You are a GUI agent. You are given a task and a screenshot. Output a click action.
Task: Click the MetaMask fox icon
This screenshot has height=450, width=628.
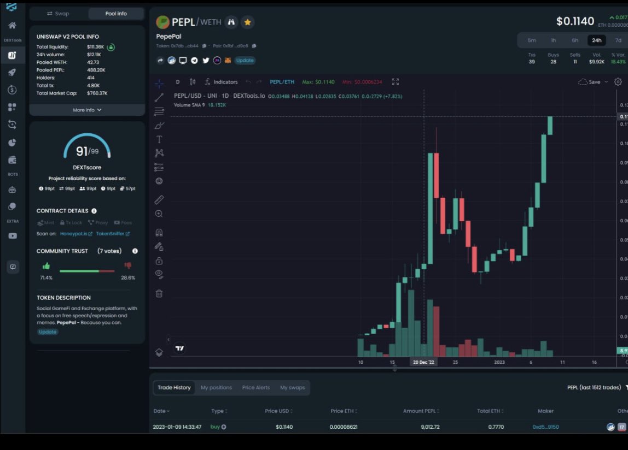[228, 61]
